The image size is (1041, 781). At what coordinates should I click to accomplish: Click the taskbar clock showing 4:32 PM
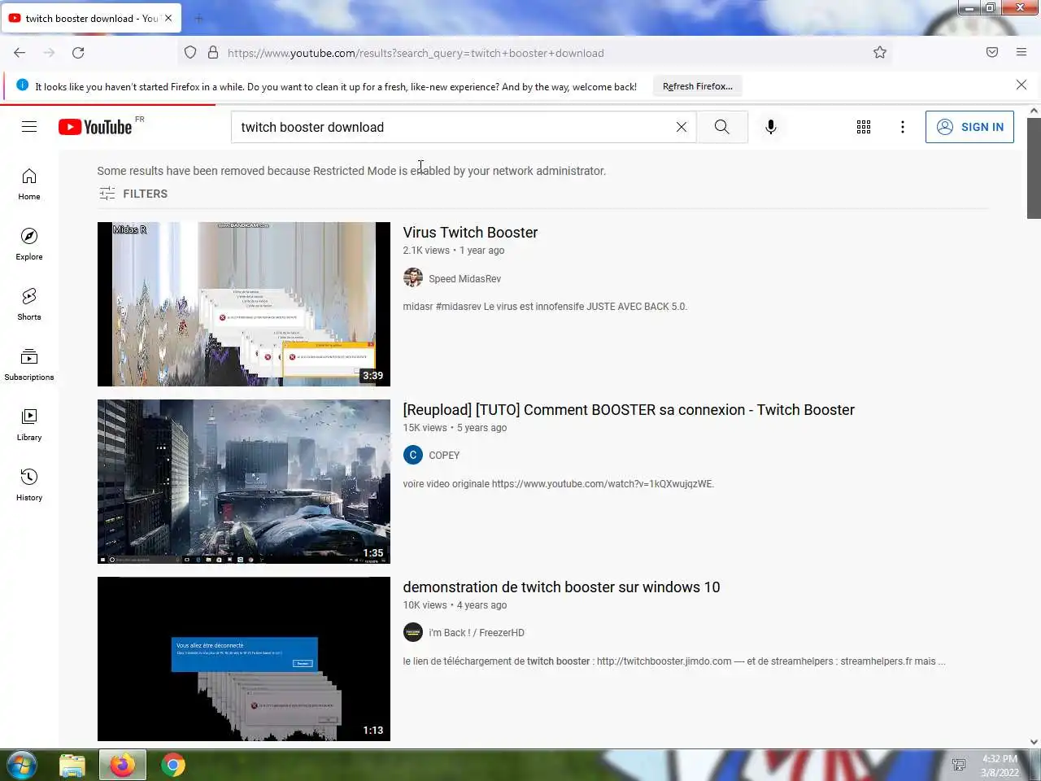click(x=1000, y=765)
